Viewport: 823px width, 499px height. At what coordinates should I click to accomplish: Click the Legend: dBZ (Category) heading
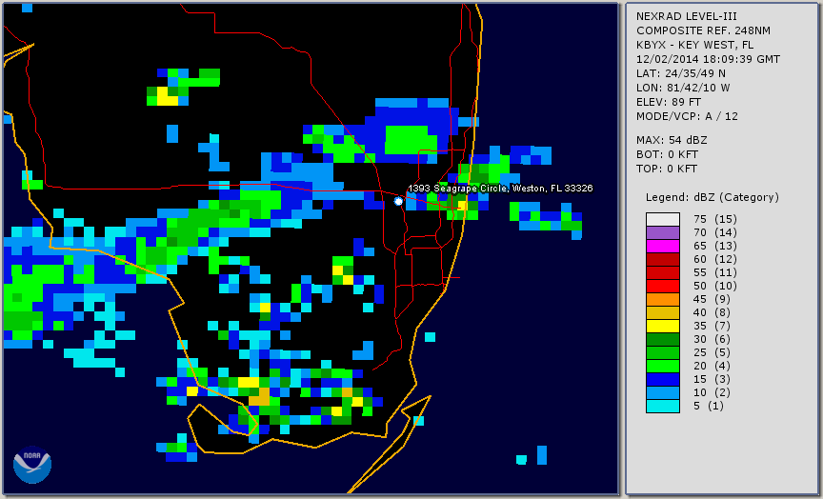coord(713,197)
